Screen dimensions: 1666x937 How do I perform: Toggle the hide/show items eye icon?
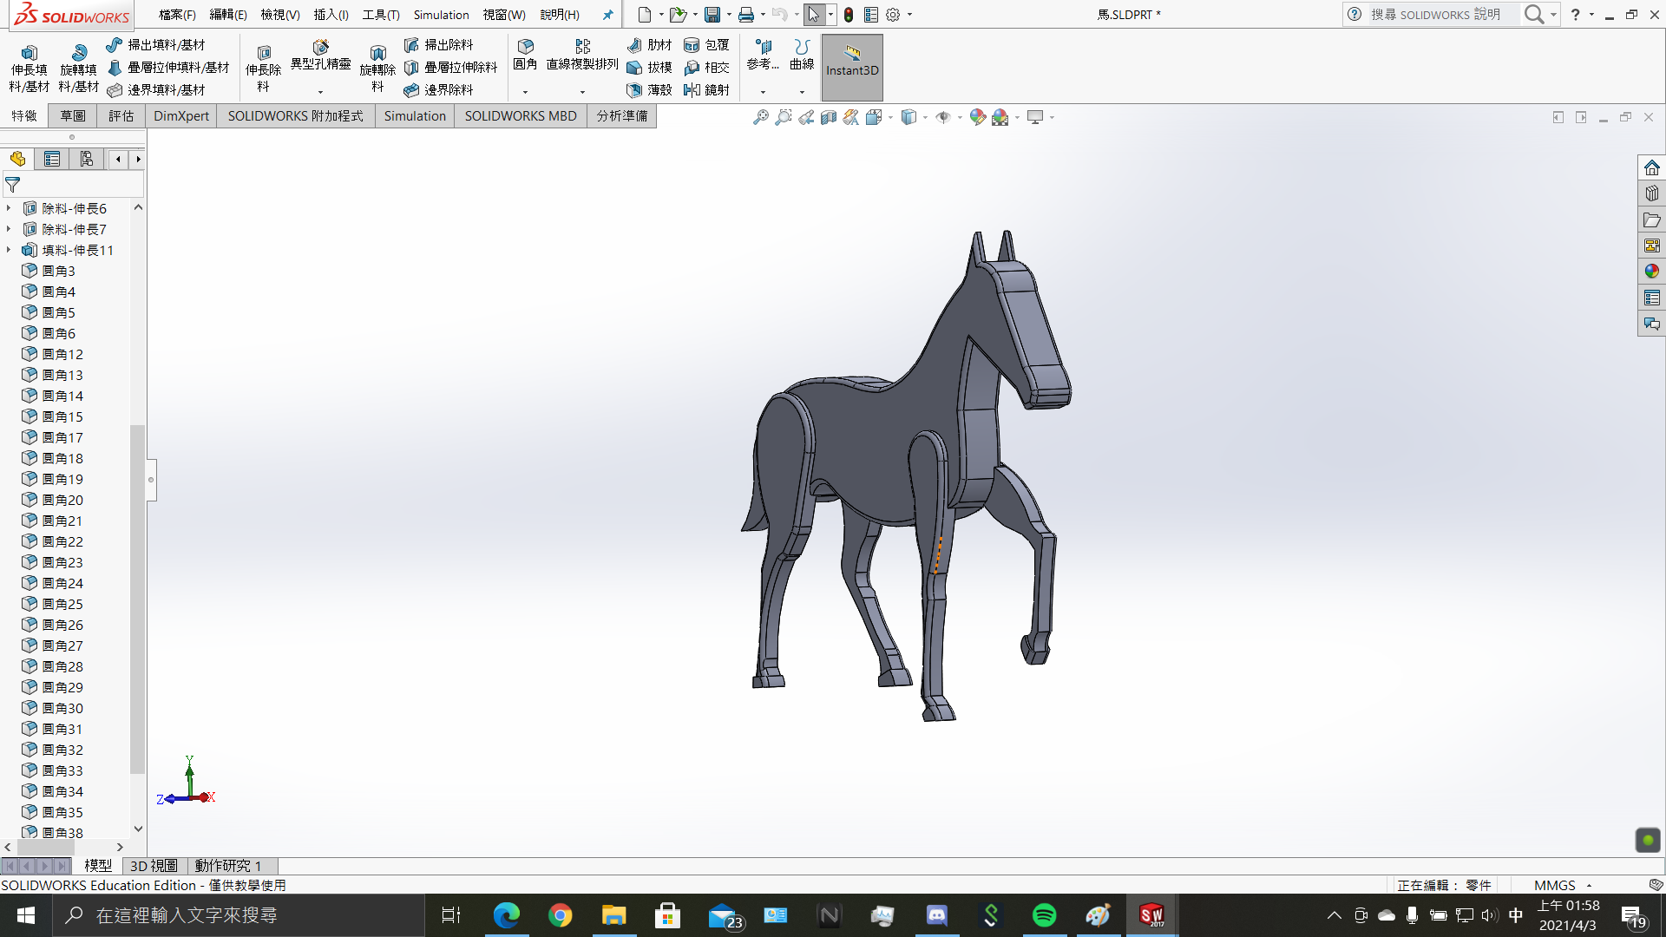point(943,117)
